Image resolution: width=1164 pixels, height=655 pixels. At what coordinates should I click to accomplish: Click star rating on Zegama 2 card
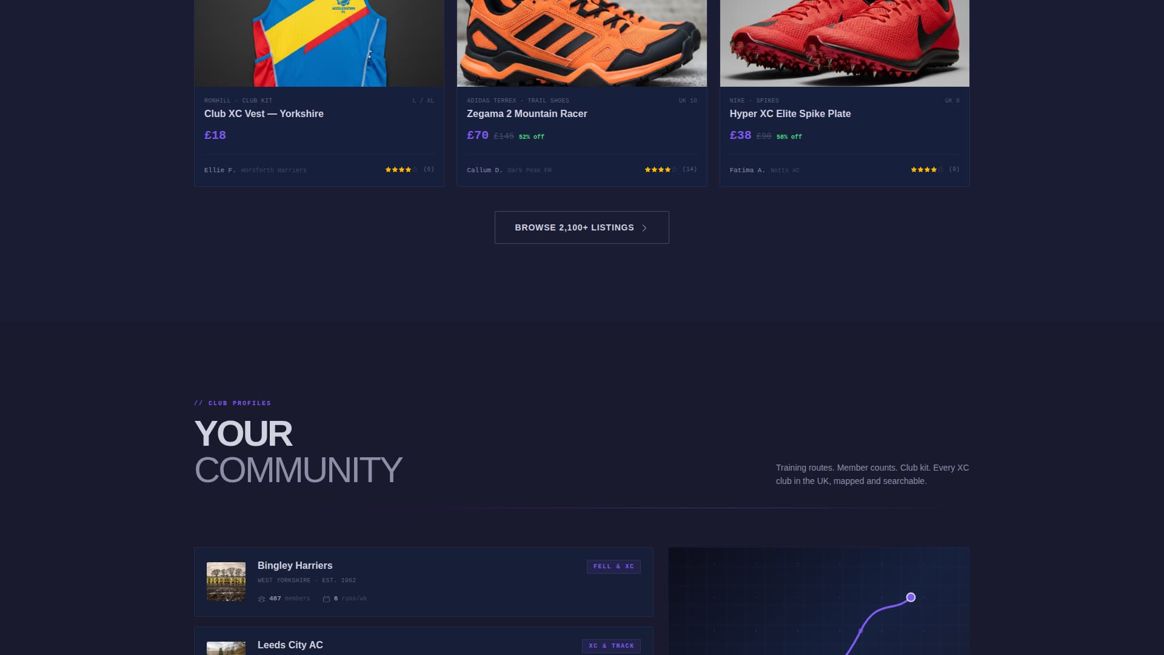661,170
